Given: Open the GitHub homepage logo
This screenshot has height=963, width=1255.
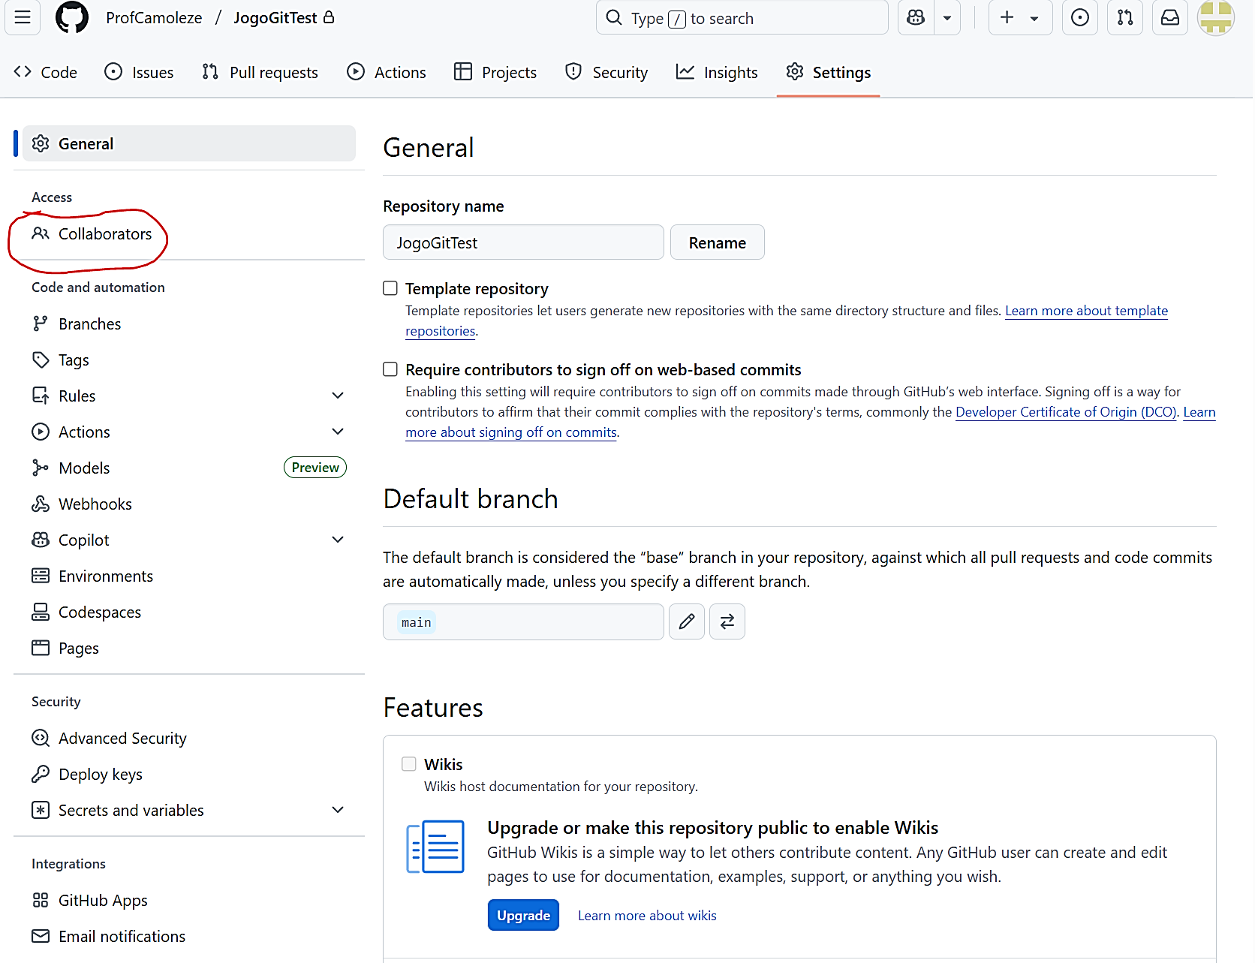Looking at the screenshot, I should pos(72,18).
